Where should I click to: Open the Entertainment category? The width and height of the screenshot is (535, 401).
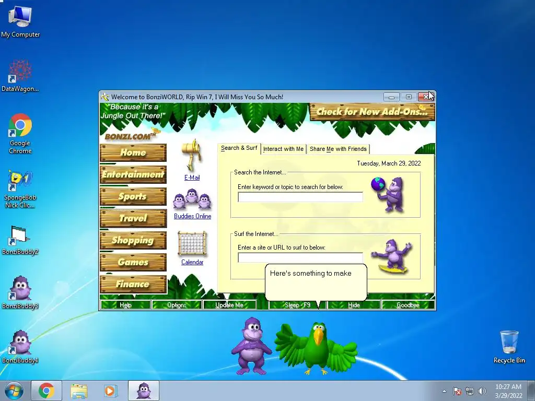coord(133,174)
